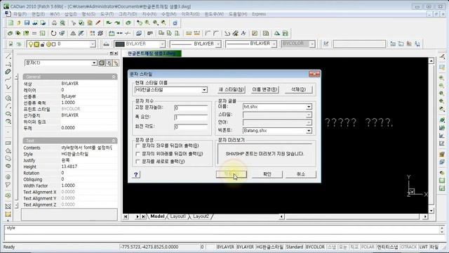Click the light bulb layer on/off icon
The image size is (449, 253).
tap(31, 44)
